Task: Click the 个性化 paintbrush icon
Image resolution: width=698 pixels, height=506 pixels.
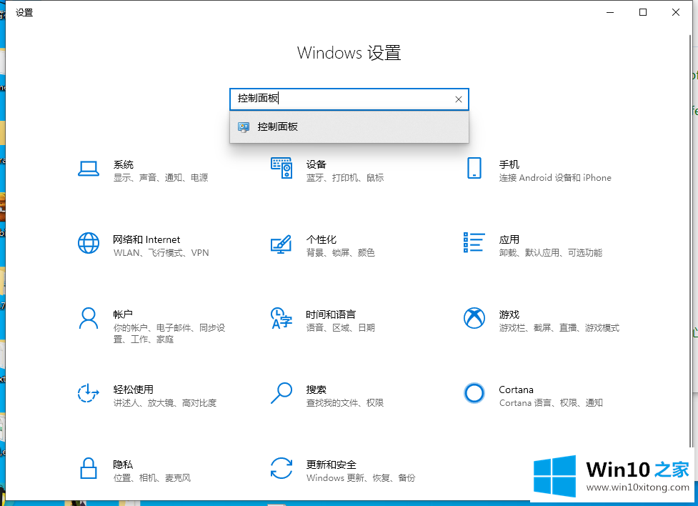Action: coord(281,244)
